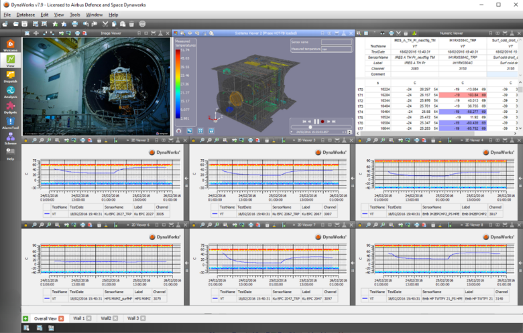The width and height of the screenshot is (523, 333).
Task: Click the eye icon in Systema Viewer toolbar
Action: [x=190, y=33]
